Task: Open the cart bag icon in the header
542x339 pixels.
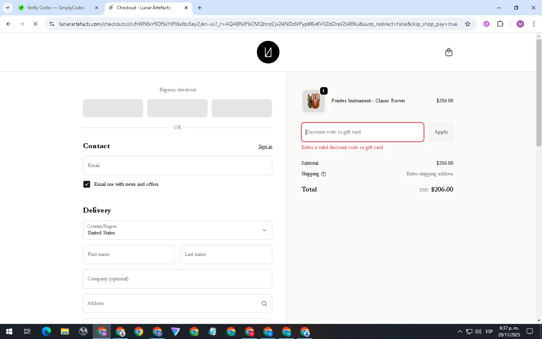Action: click(x=449, y=52)
